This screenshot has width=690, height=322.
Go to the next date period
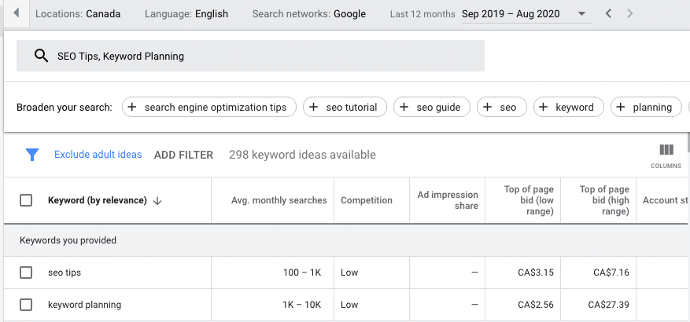pos(629,13)
